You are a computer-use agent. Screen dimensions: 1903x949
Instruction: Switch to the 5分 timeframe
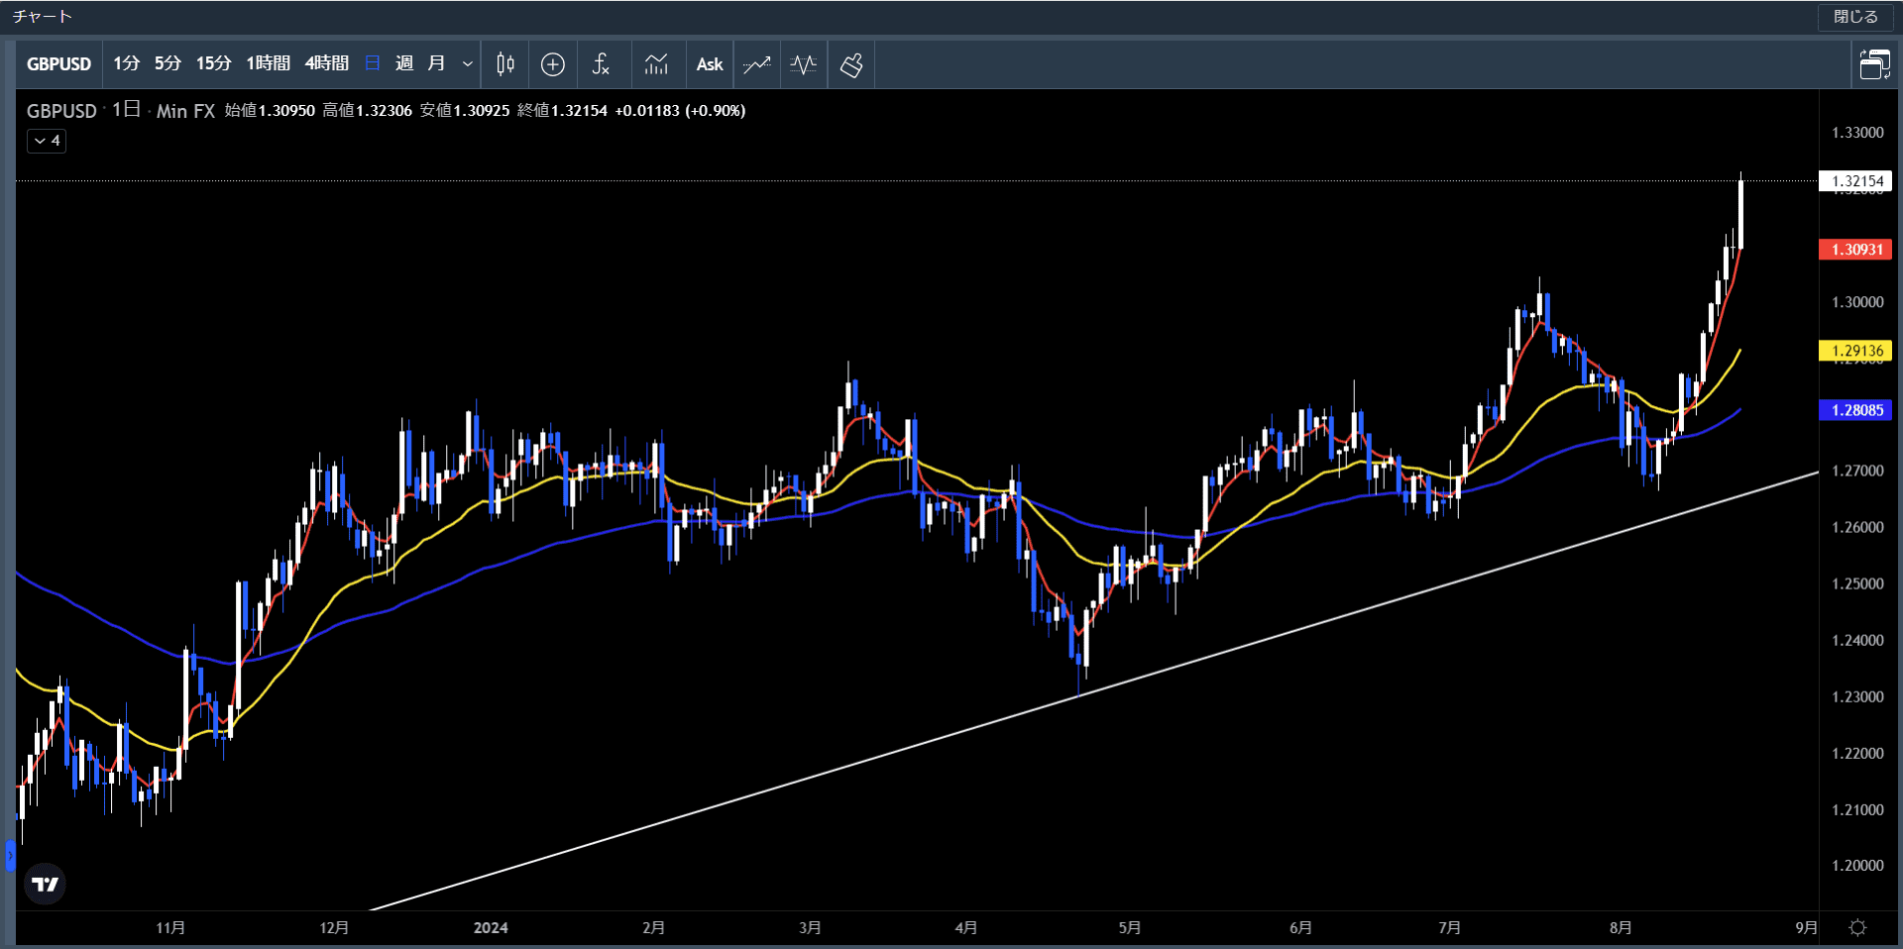click(168, 64)
